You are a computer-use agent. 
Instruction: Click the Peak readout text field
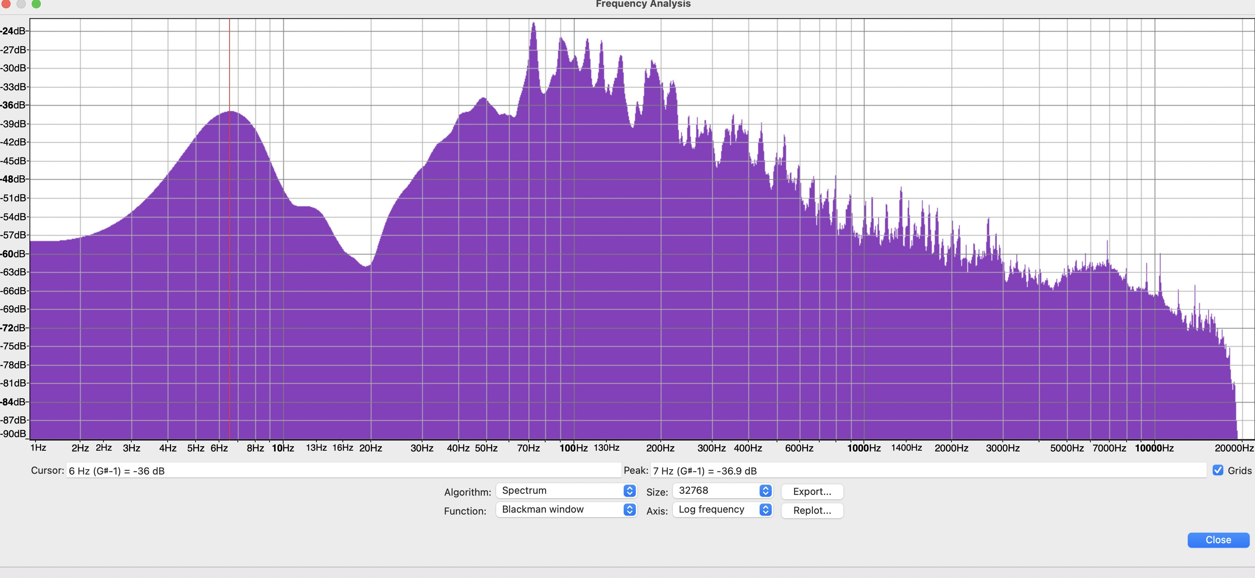point(928,471)
